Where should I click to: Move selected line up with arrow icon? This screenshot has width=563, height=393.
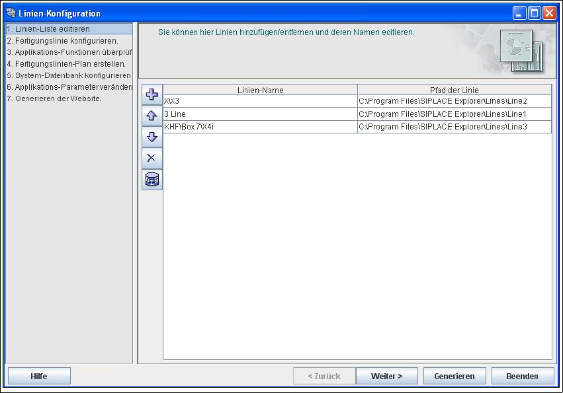pos(152,116)
